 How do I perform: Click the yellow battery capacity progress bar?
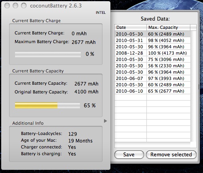point(47,105)
